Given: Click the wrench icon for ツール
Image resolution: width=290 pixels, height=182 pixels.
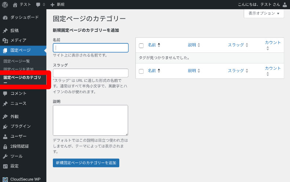Looking at the screenshot, I should tap(5, 156).
